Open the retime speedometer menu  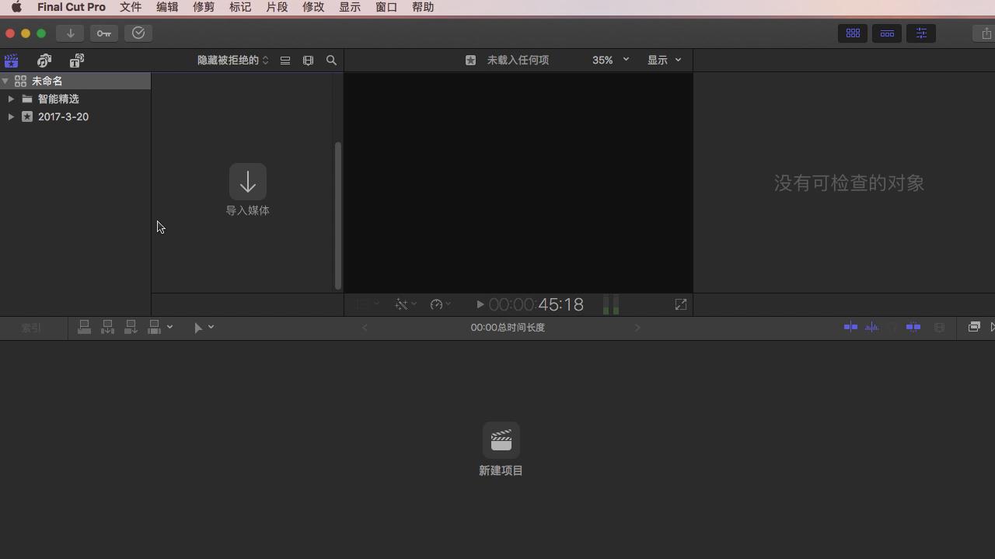click(440, 304)
